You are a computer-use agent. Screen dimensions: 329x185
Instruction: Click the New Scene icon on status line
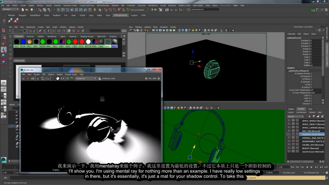point(23,10)
